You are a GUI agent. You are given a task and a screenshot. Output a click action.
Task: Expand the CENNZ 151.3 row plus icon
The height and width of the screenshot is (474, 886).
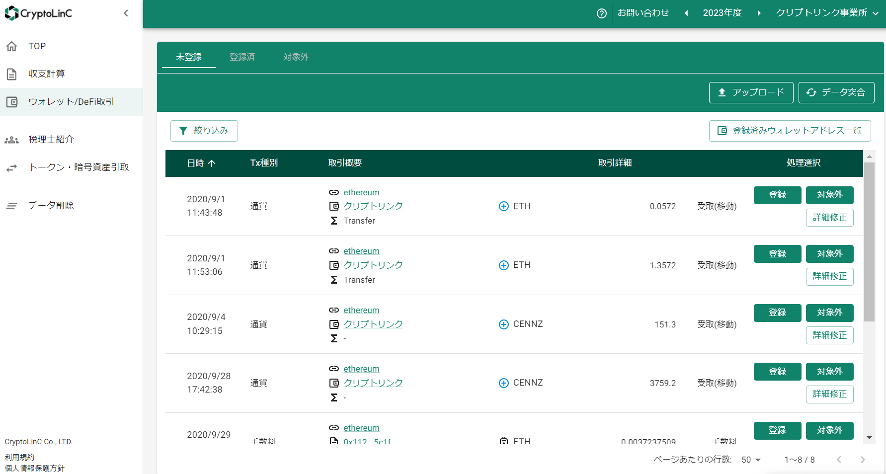click(503, 324)
